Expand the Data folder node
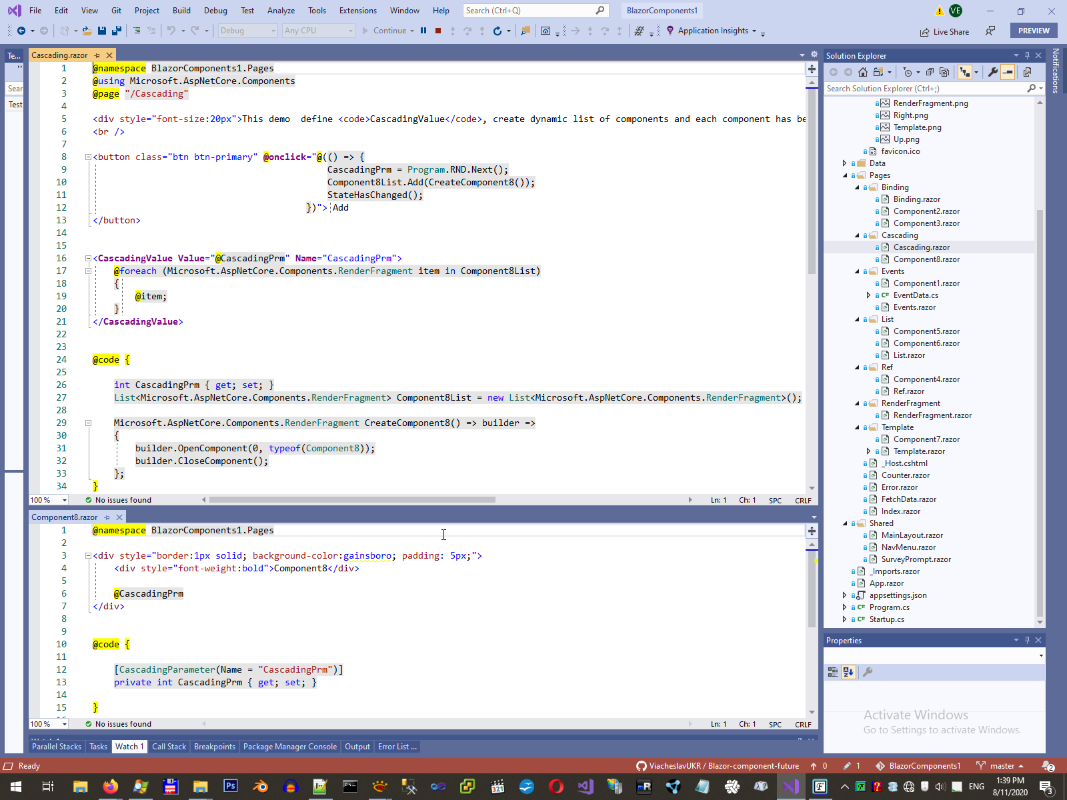The image size is (1067, 800). tap(845, 163)
